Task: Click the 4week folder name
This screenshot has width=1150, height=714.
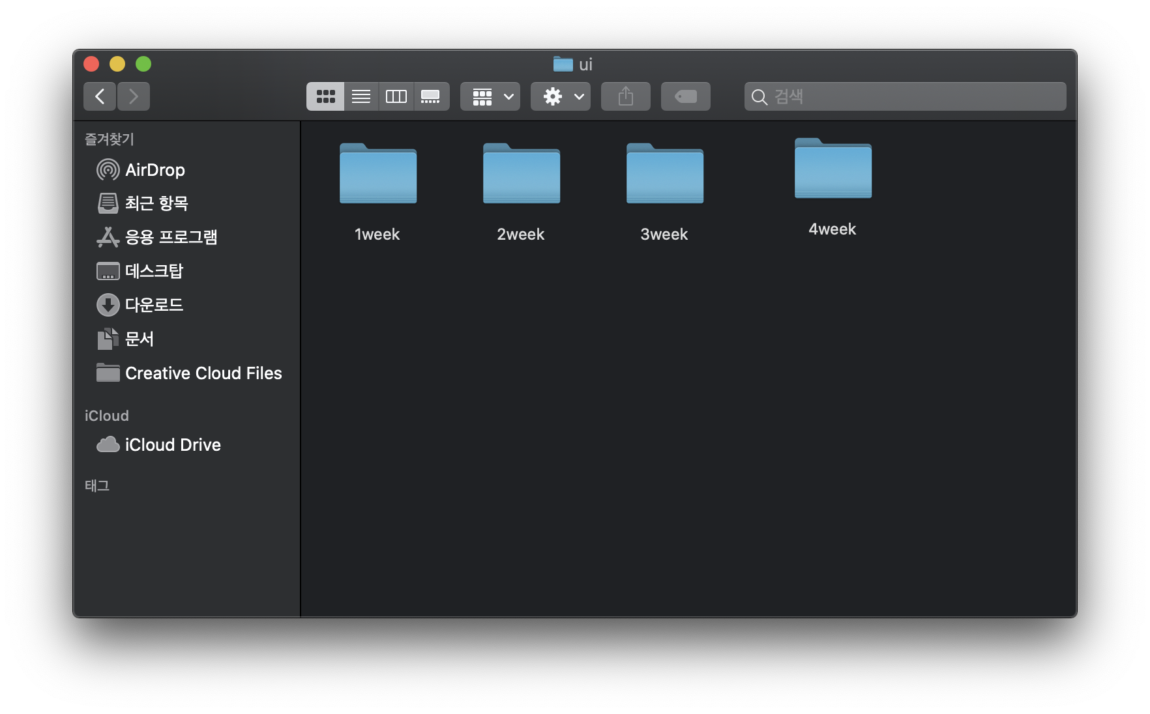Action: pyautogui.click(x=833, y=229)
